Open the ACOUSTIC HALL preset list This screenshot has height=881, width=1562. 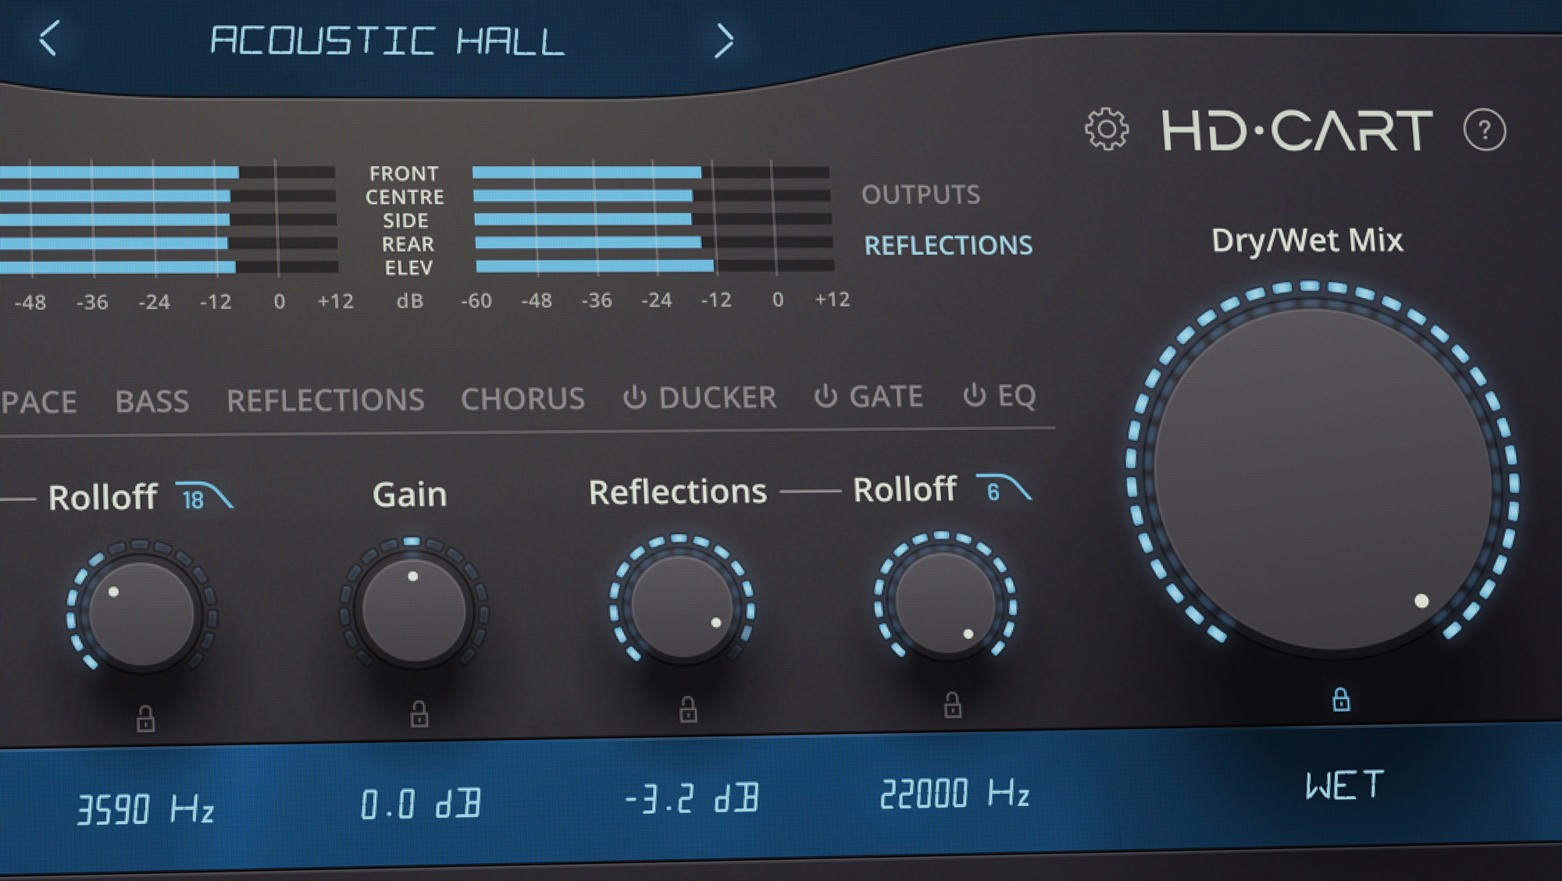click(x=387, y=41)
